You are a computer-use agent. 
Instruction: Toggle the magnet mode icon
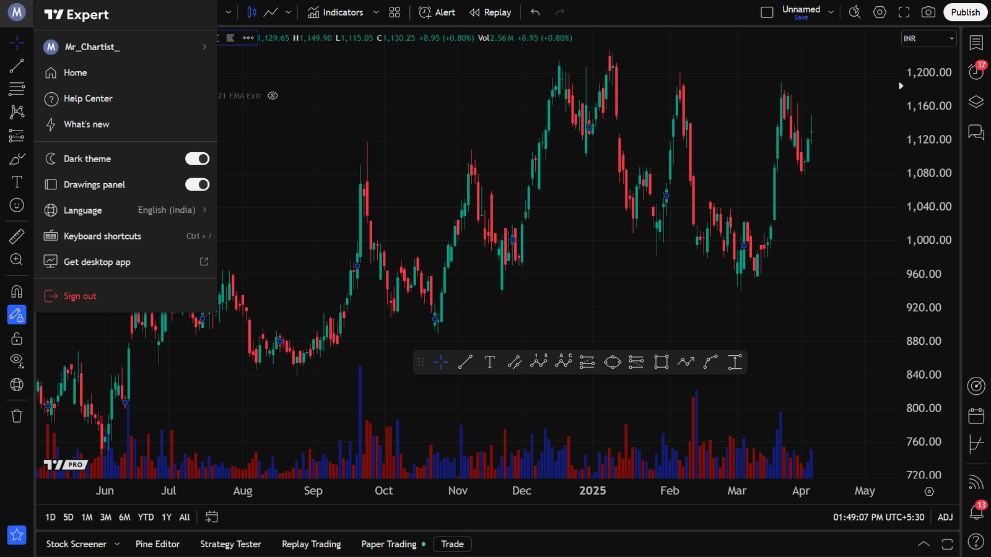click(17, 291)
